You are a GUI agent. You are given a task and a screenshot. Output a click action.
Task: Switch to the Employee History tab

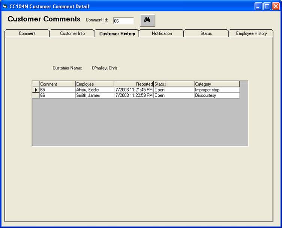pyautogui.click(x=251, y=33)
